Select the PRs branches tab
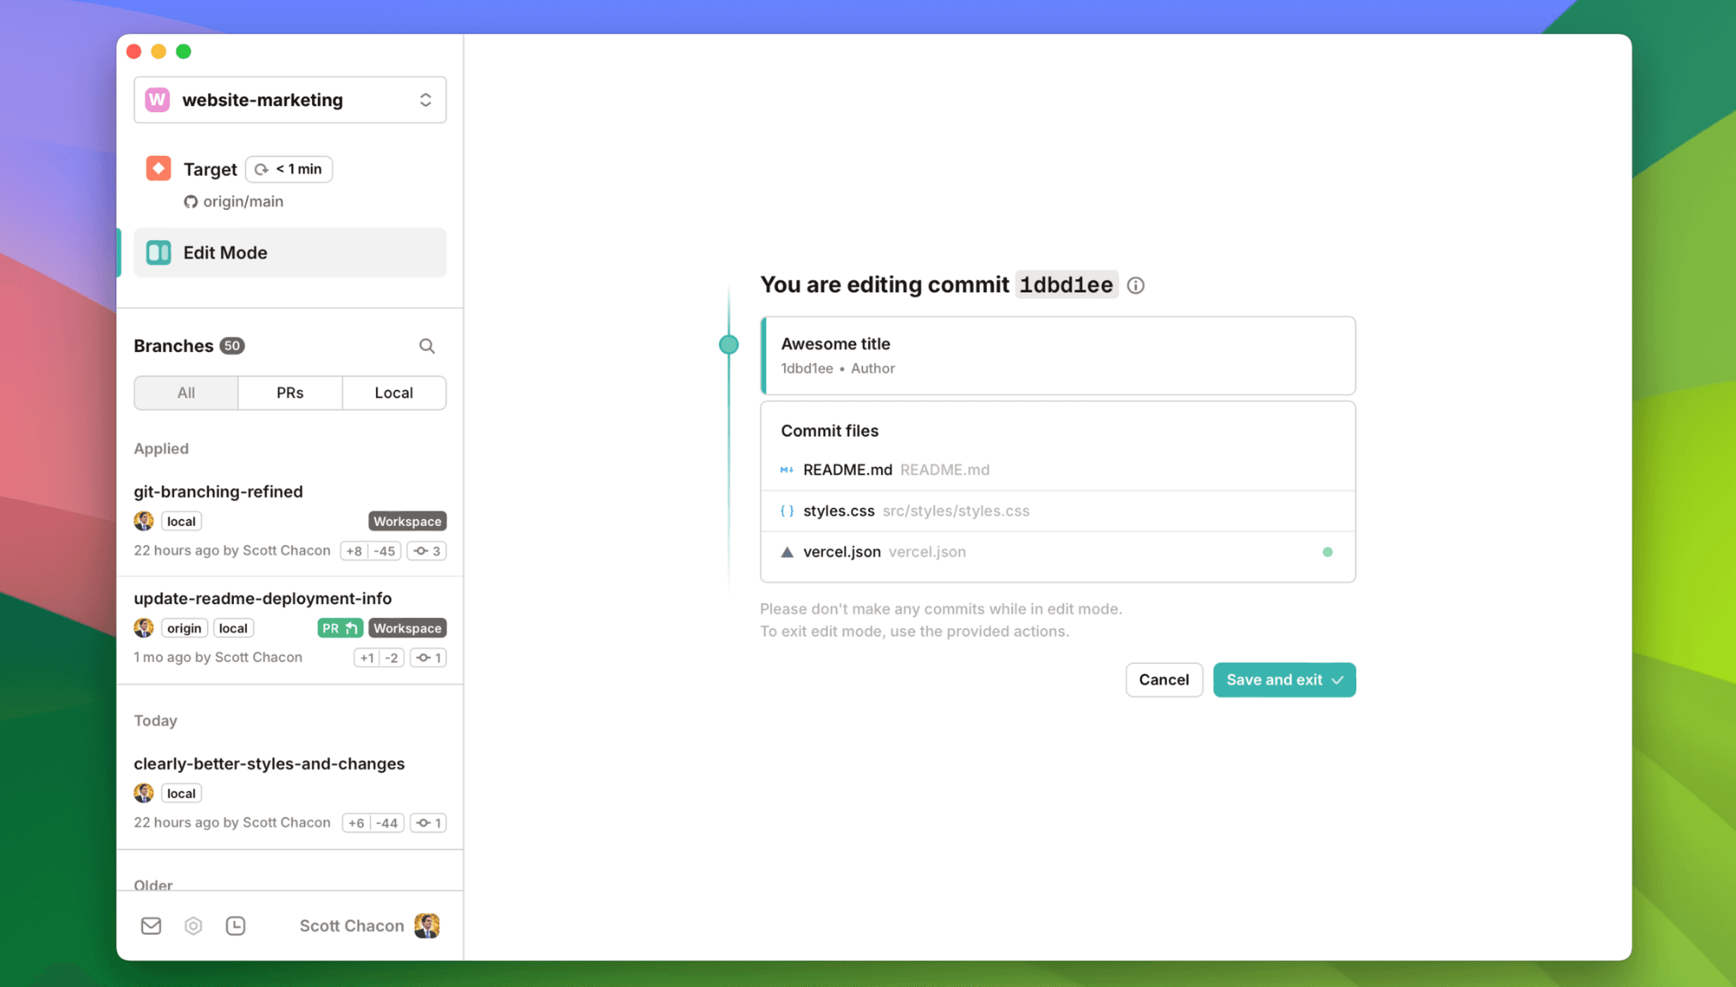Screen dimensions: 1736x987 point(290,392)
